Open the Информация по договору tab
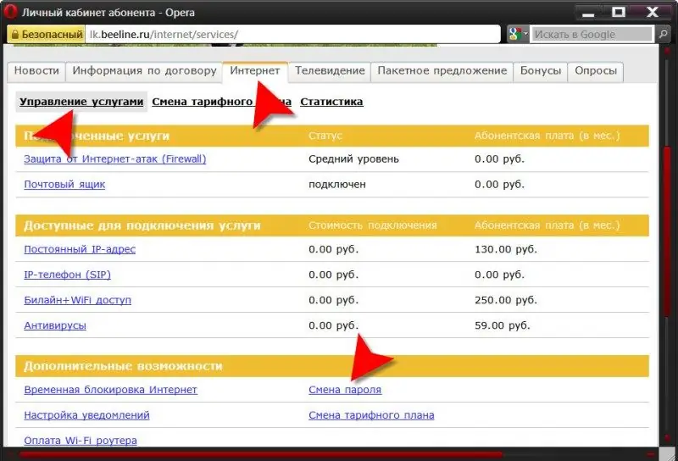 [144, 71]
